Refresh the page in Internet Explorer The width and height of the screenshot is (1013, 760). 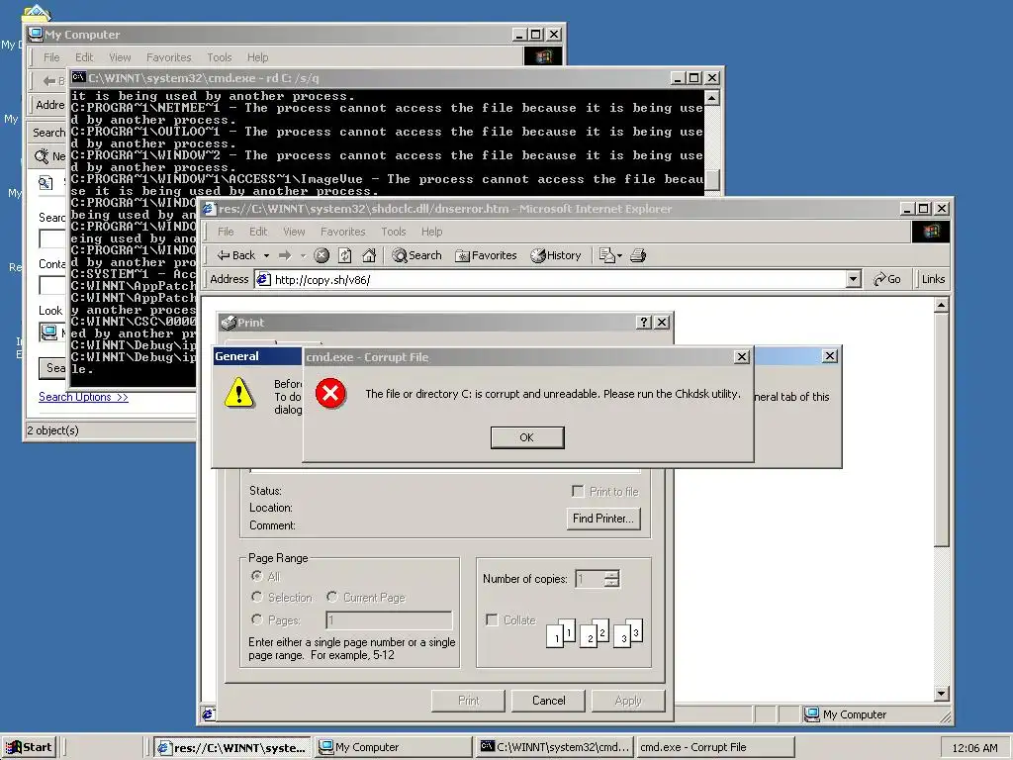[x=345, y=255]
